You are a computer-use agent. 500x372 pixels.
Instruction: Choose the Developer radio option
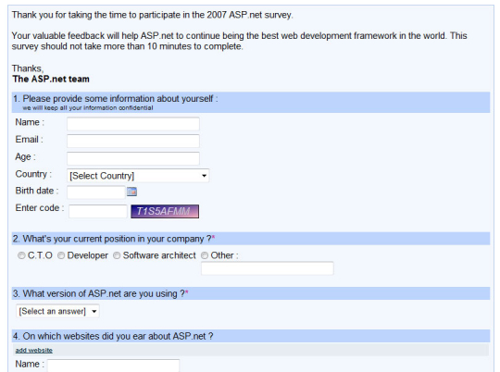point(61,255)
